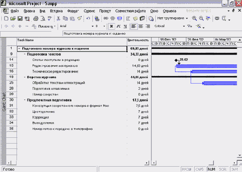Link tasks with the chain icon
242x172 pixels.
click(106, 19)
